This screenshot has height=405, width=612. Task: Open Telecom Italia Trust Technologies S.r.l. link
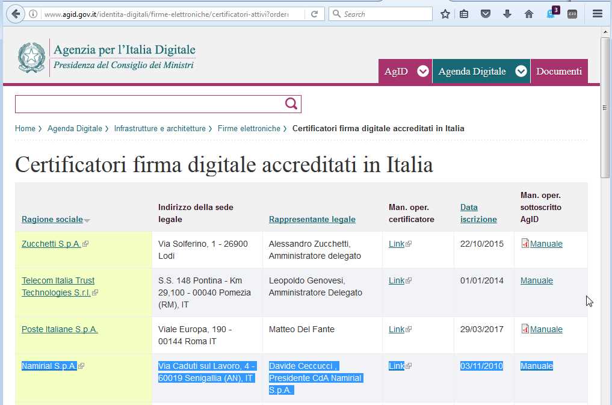[x=58, y=286]
